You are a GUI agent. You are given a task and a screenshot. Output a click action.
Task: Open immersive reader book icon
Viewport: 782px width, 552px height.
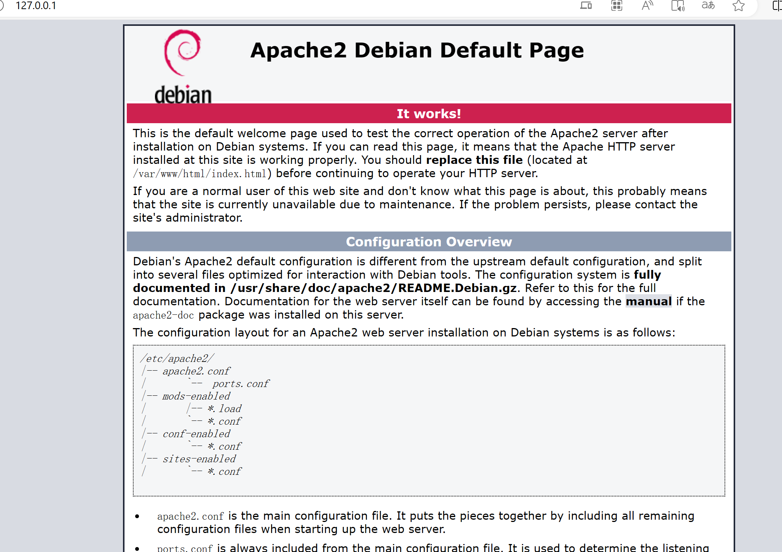click(678, 6)
